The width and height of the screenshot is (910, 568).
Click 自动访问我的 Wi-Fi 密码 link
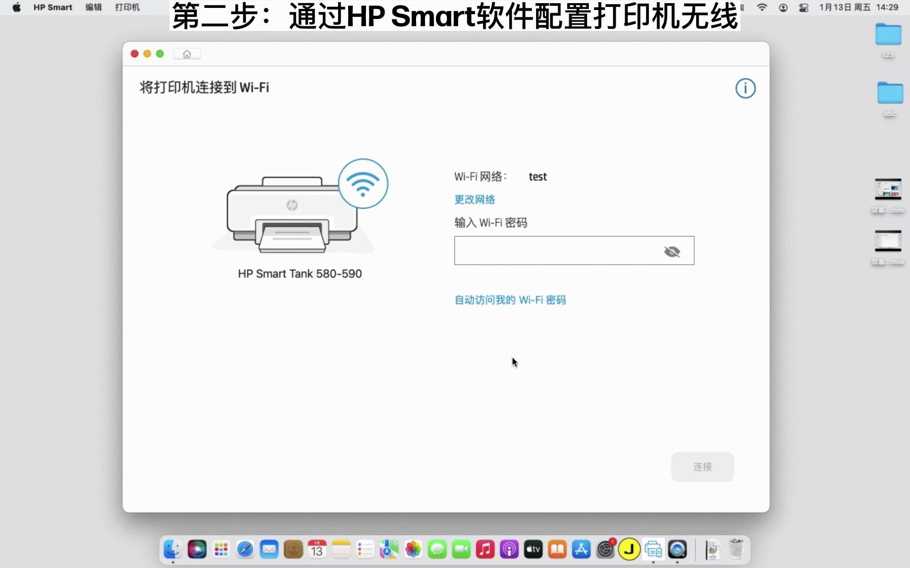tap(510, 300)
